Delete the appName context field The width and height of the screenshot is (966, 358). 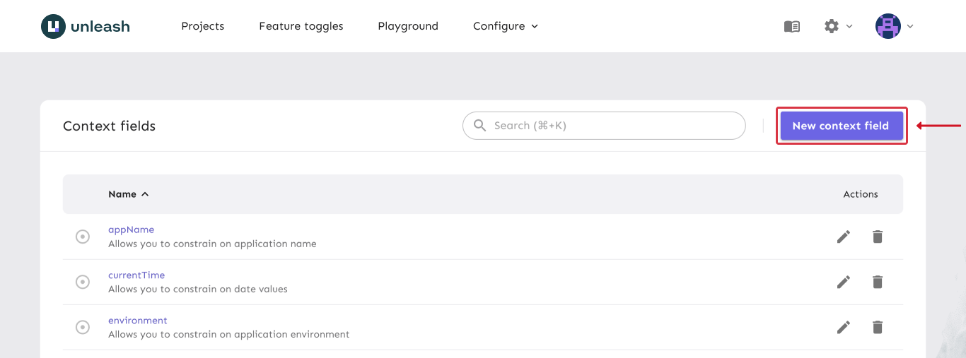[x=877, y=237]
